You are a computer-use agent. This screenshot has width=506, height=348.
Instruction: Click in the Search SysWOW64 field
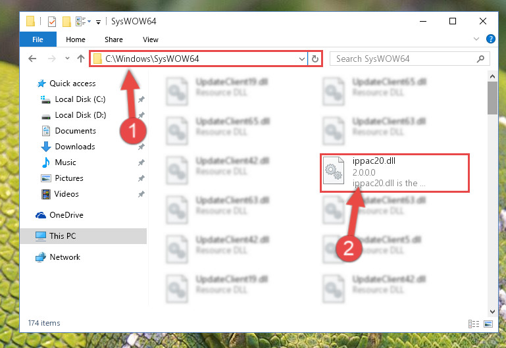pyautogui.click(x=403, y=59)
